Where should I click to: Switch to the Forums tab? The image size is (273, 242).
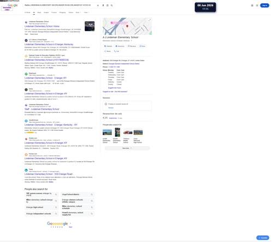pos(54,13)
